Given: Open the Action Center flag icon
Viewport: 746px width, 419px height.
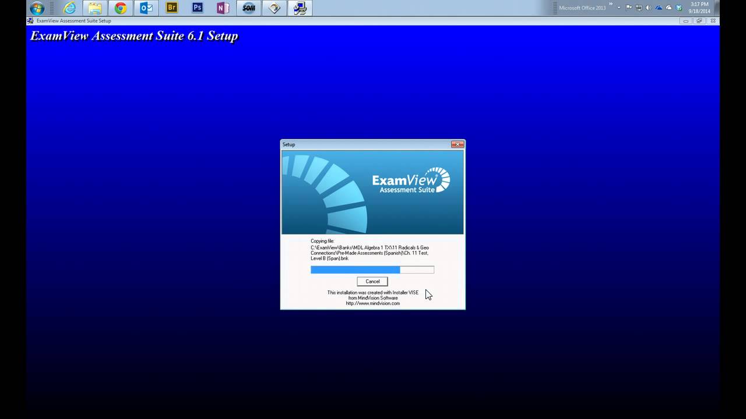Looking at the screenshot, I should tap(629, 8).
